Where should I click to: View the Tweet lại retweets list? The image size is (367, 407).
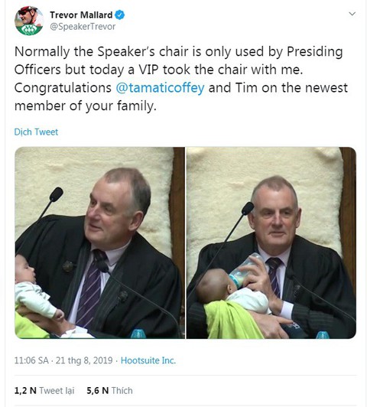click(57, 390)
